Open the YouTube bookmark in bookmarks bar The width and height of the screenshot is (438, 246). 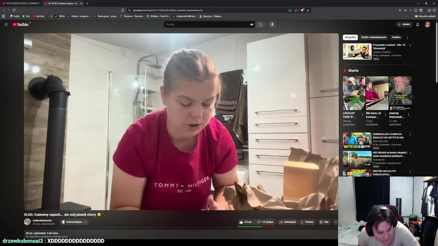pyautogui.click(x=38, y=16)
